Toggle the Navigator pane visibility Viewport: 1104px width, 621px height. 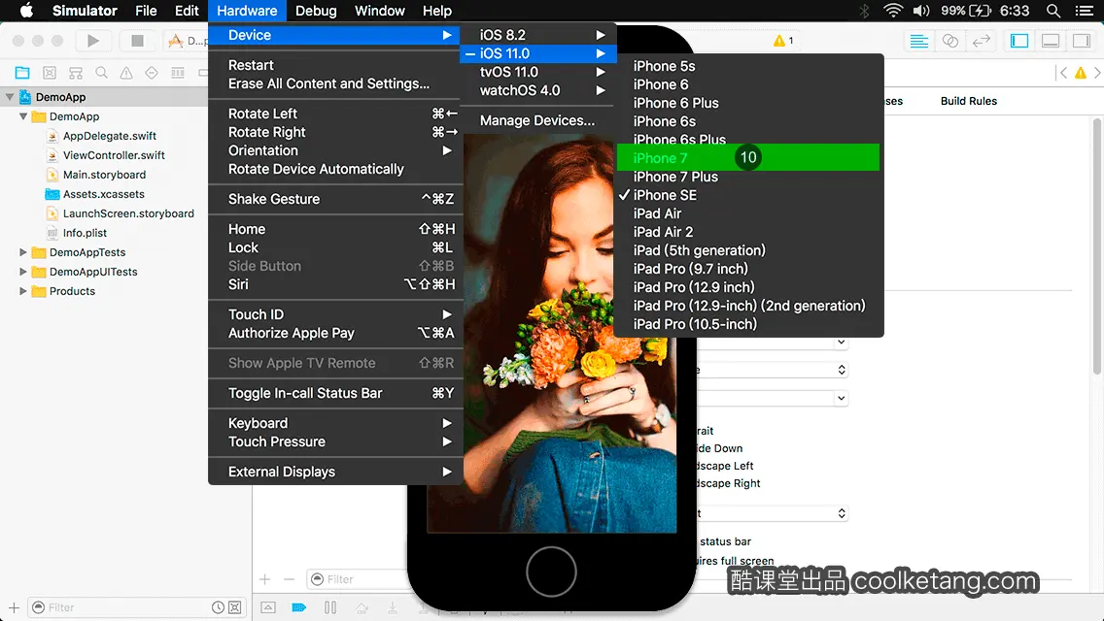1019,41
